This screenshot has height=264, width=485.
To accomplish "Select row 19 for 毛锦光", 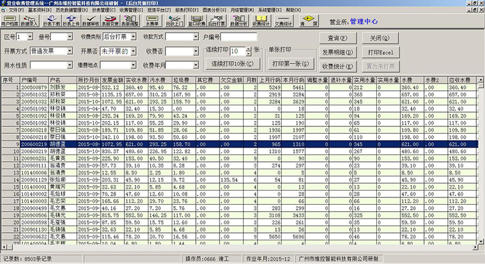I will pyautogui.click(x=239, y=215).
